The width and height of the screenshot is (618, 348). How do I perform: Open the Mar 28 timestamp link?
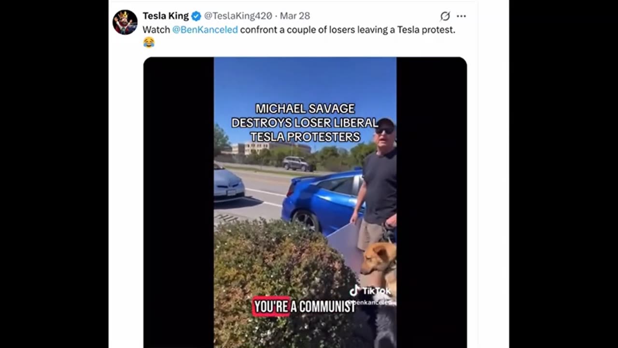click(x=295, y=16)
